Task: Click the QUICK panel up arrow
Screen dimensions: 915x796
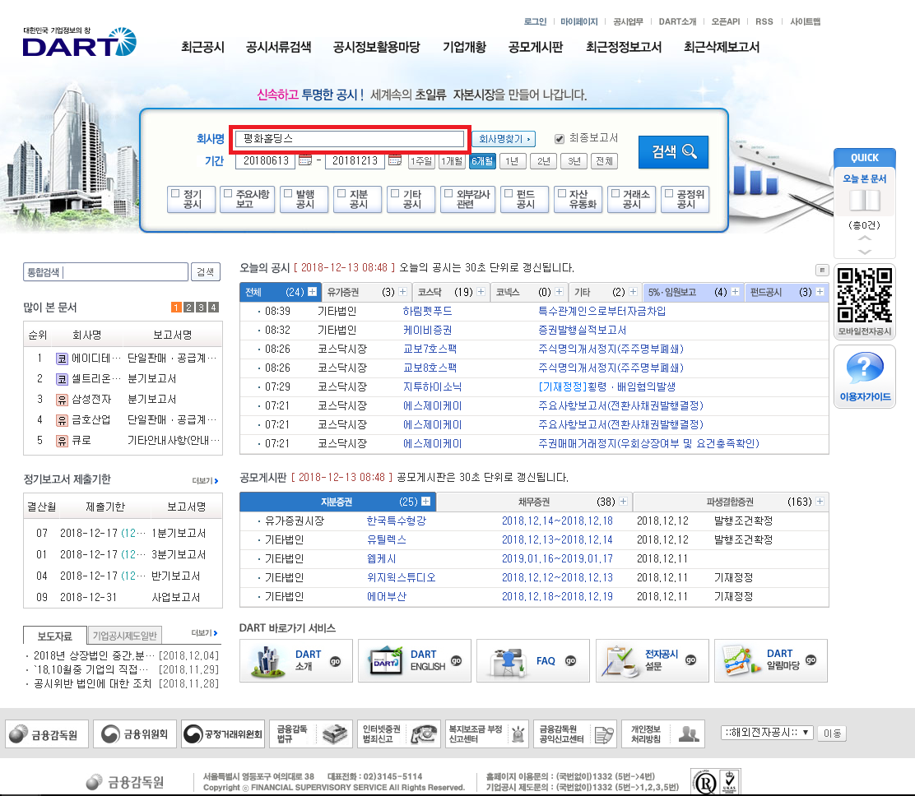Action: point(864,238)
